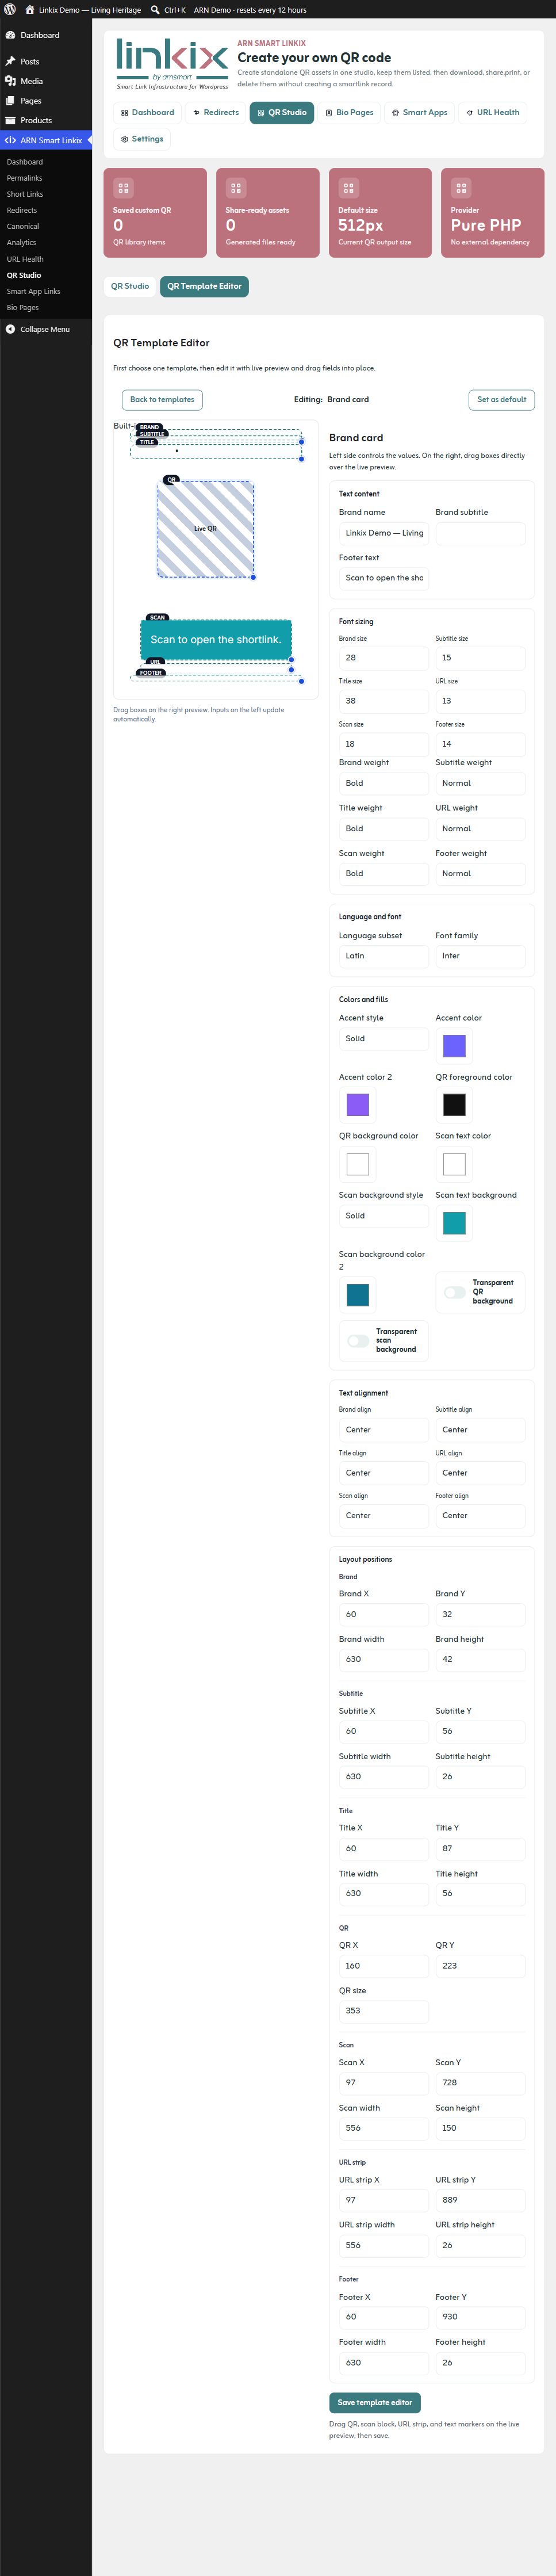Click the Pages icon in sidebar
The width and height of the screenshot is (556, 2576).
[10, 100]
